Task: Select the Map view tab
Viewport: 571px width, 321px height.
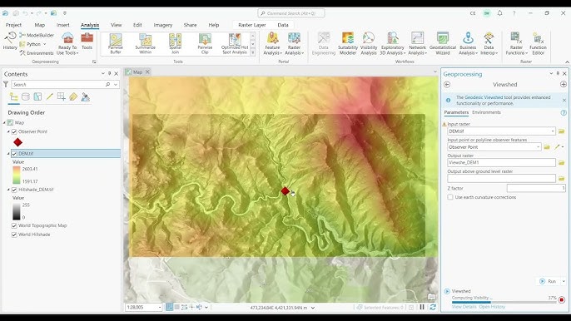Action: pos(137,72)
